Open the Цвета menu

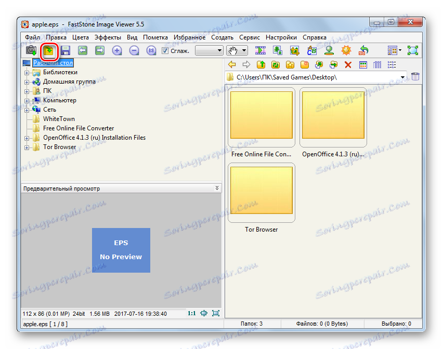[x=80, y=37]
